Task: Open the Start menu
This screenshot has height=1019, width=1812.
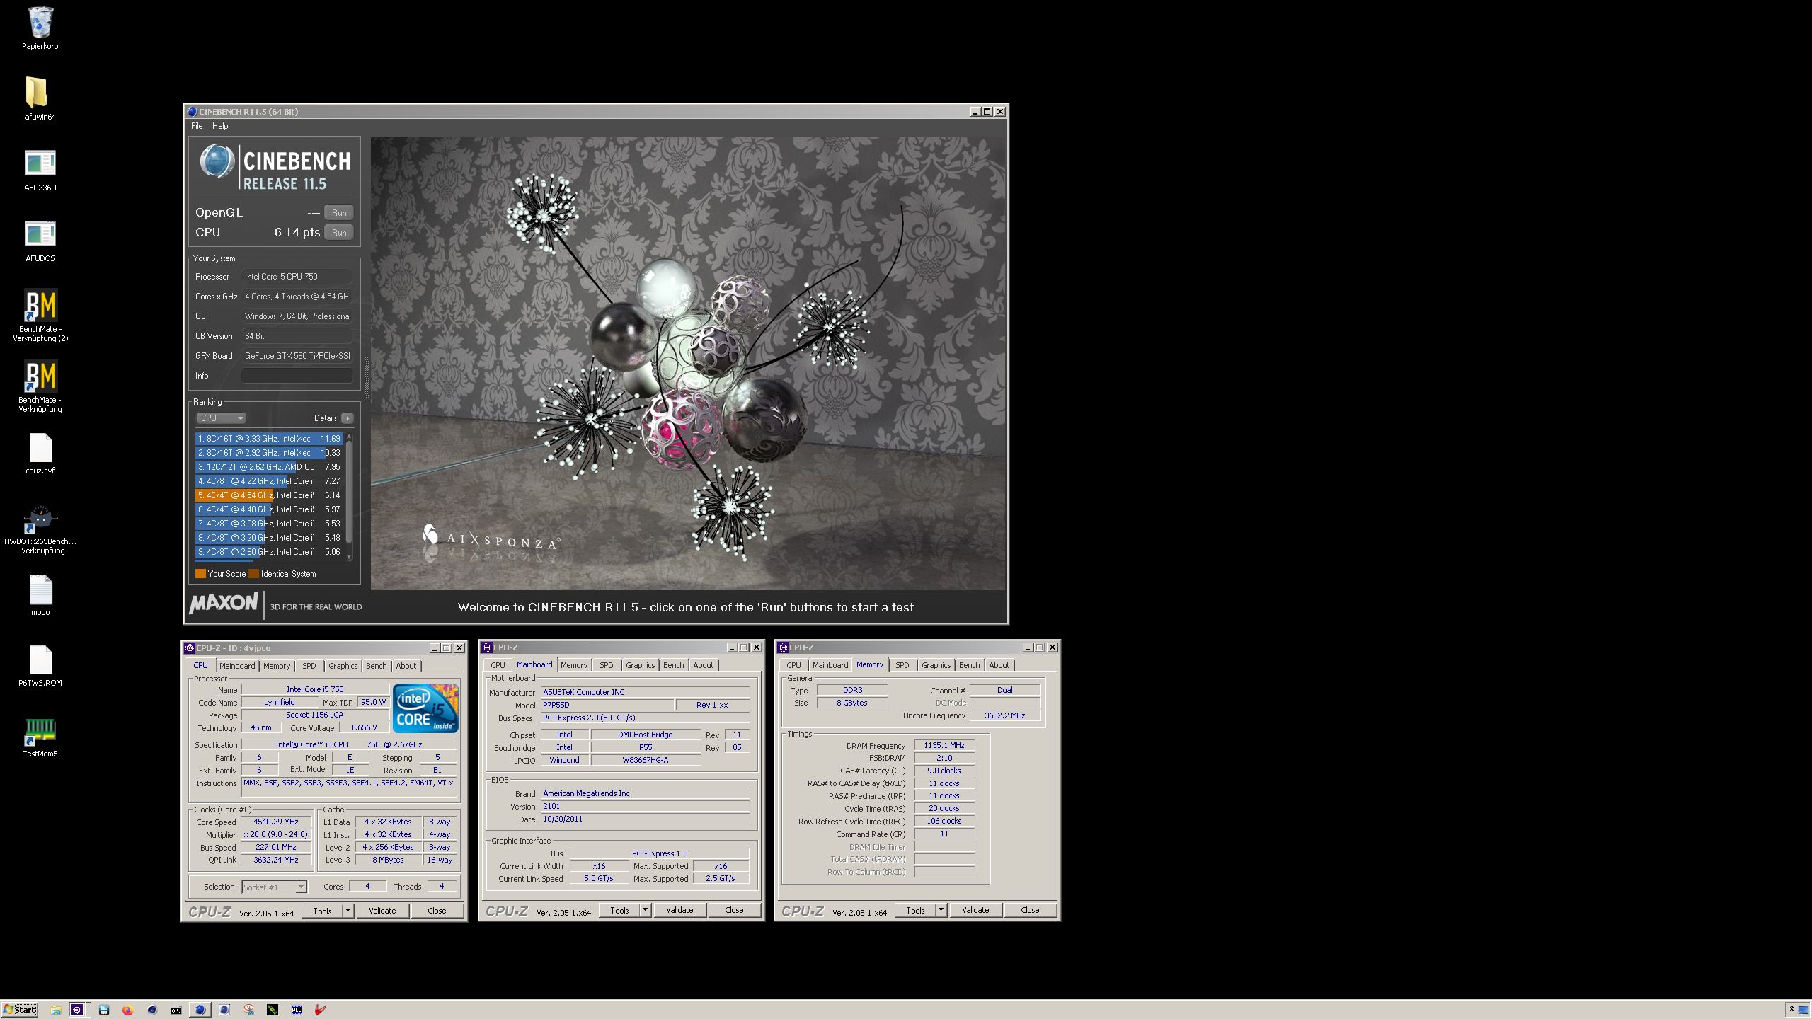Action: pyautogui.click(x=20, y=1010)
